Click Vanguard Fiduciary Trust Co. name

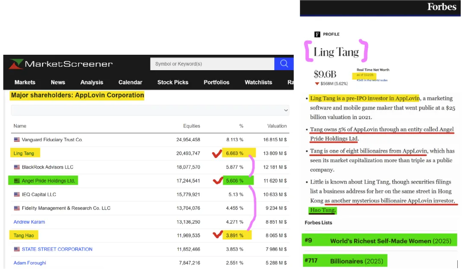52,140
